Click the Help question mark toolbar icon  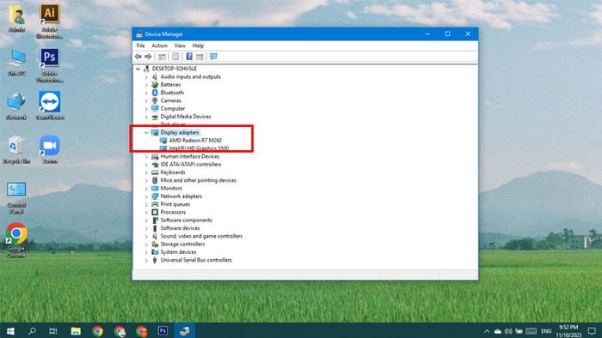click(189, 57)
